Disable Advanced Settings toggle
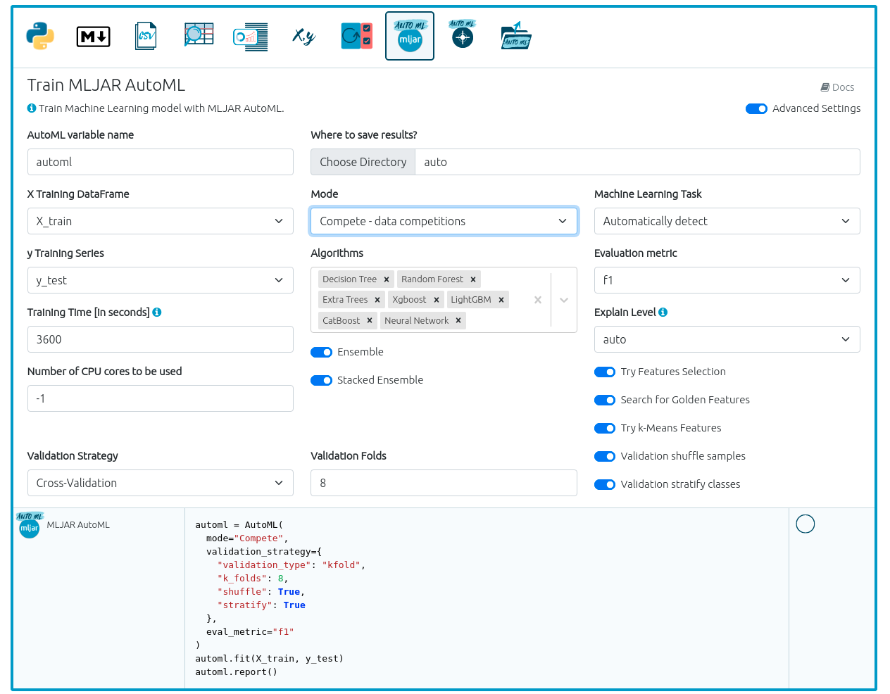 coord(756,108)
